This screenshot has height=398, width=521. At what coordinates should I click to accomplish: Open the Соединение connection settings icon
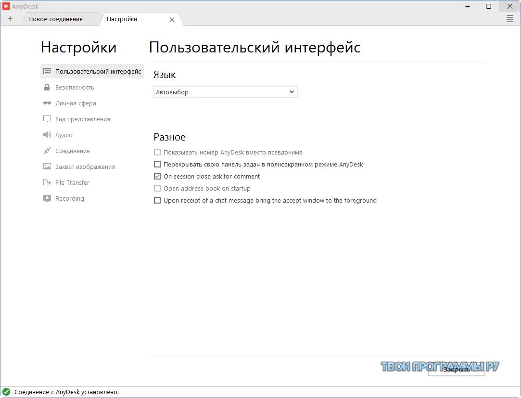47,151
